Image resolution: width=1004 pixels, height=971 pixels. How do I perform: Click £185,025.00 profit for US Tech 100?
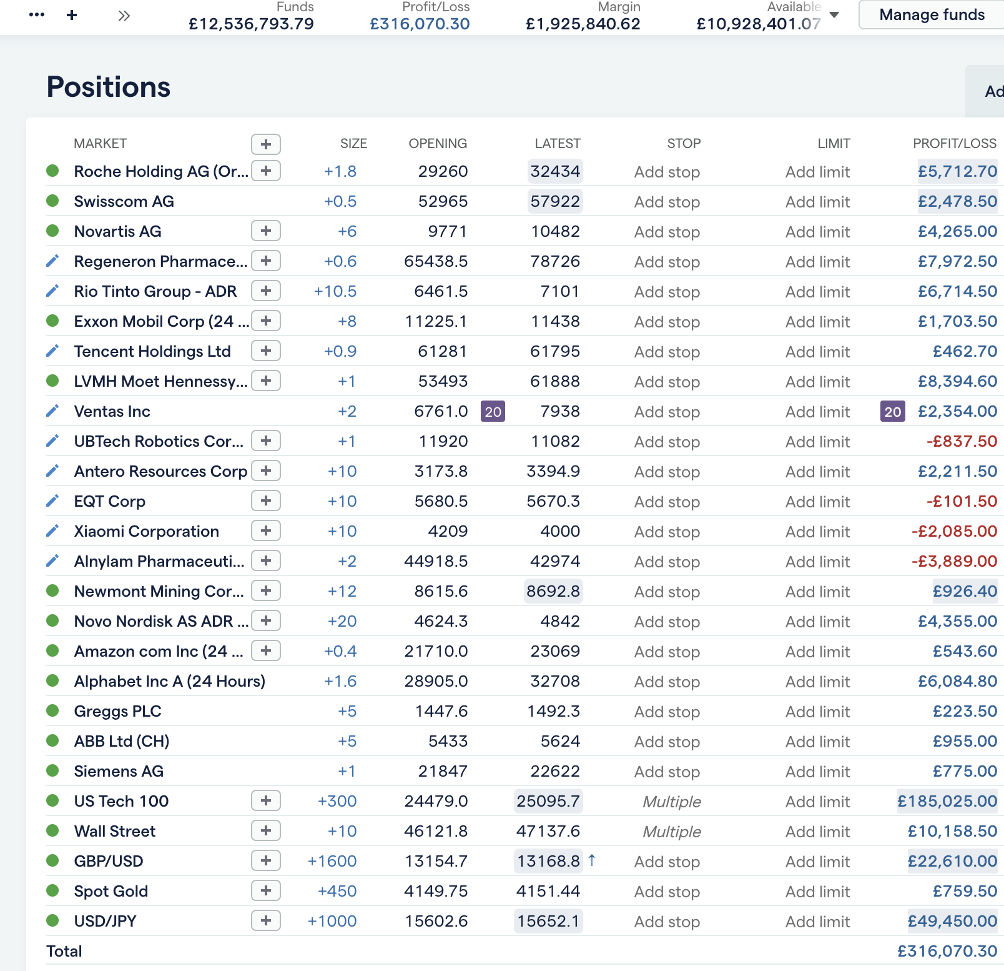coord(947,801)
